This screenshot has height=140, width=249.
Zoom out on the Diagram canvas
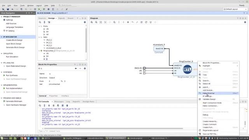[96, 22]
